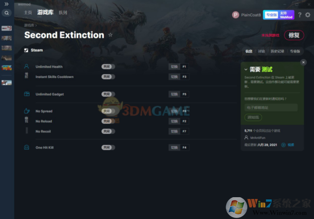Screen dimensions: 314x219
Task: Toggle No Reload switch
Action: point(108,121)
